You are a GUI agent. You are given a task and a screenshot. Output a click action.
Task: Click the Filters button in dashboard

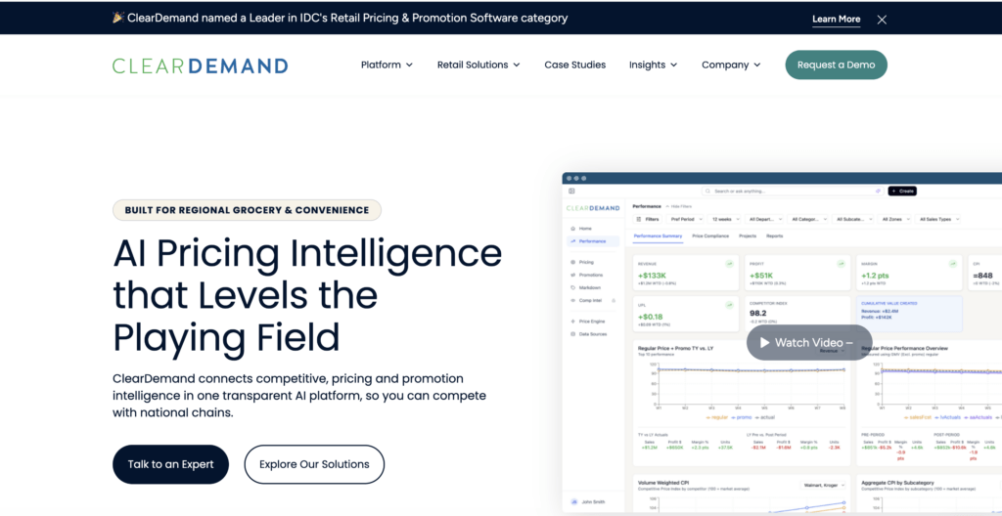[x=648, y=219]
